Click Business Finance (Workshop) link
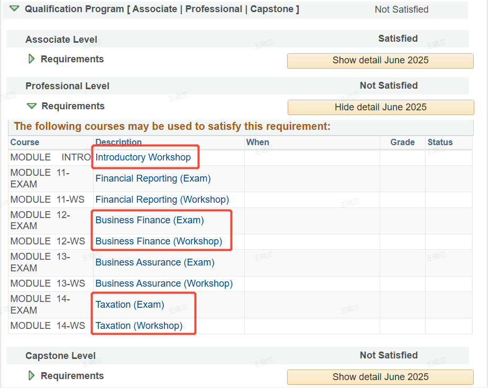 coord(159,241)
